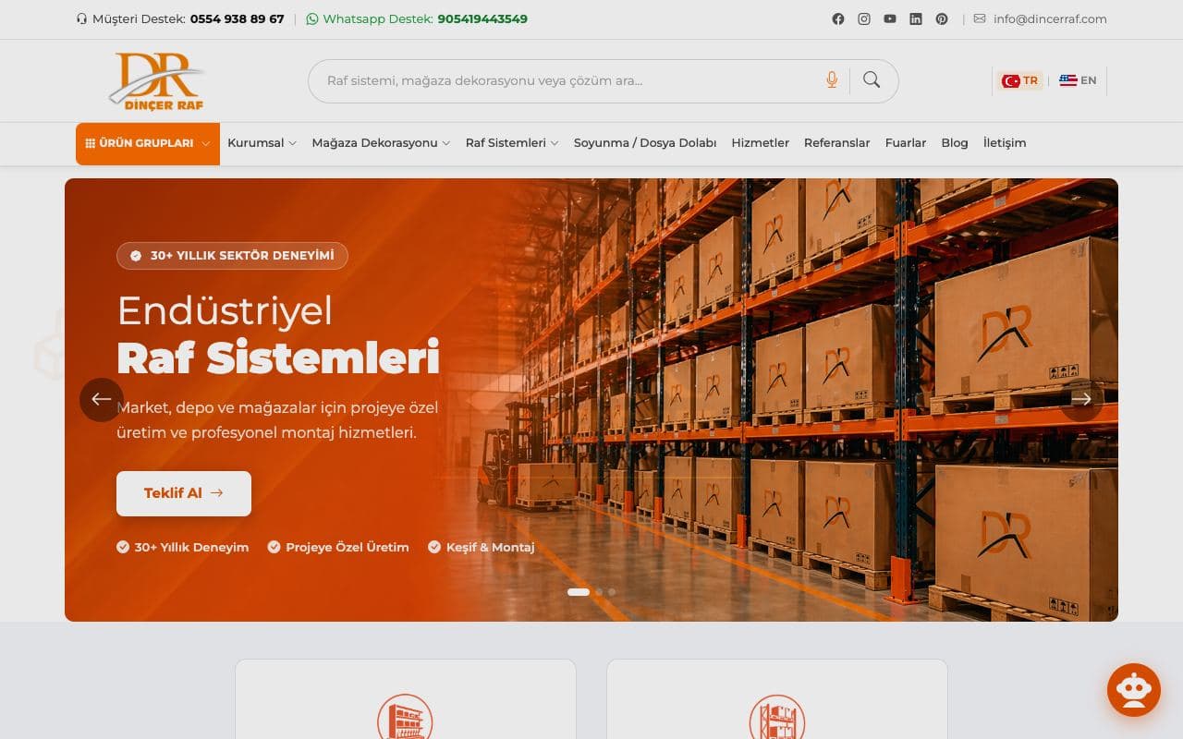Open the Instagram social icon
The height and width of the screenshot is (739, 1183).
tap(864, 18)
